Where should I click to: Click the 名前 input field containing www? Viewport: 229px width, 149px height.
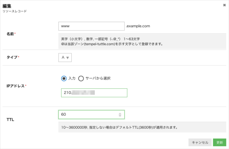(91, 26)
